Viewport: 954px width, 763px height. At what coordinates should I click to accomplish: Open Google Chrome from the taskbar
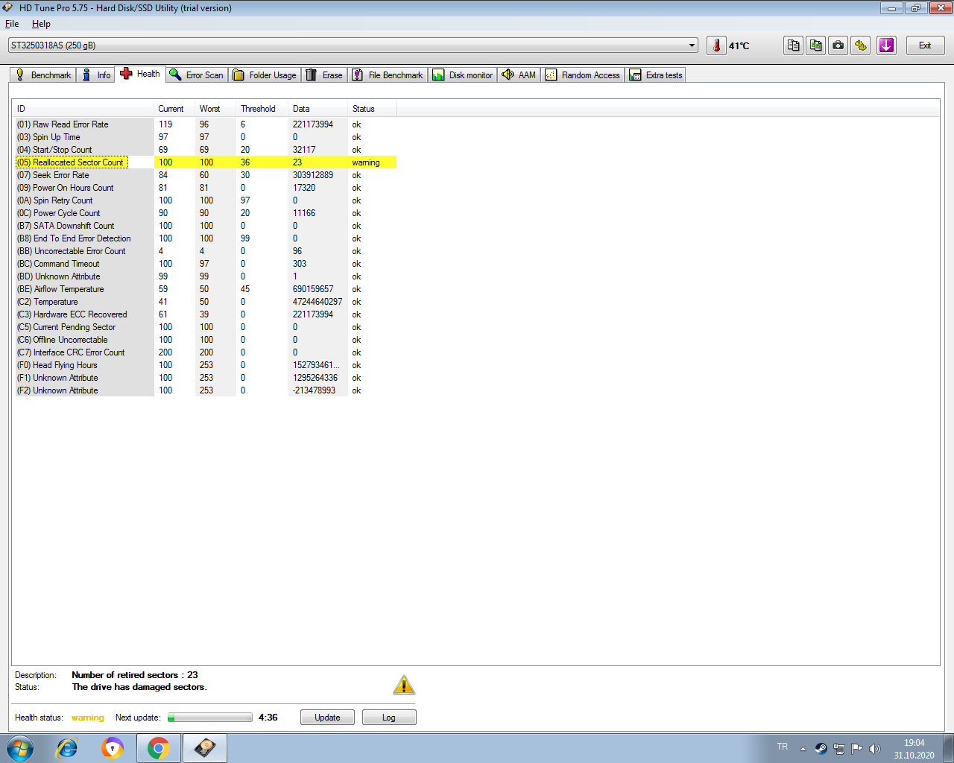[x=159, y=748]
